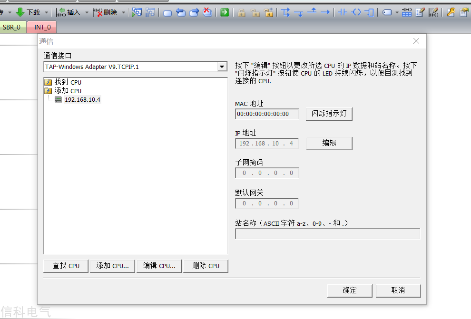Click the Insert network icon
Viewport: 471px width, 319px height.
pyautogui.click(x=61, y=12)
